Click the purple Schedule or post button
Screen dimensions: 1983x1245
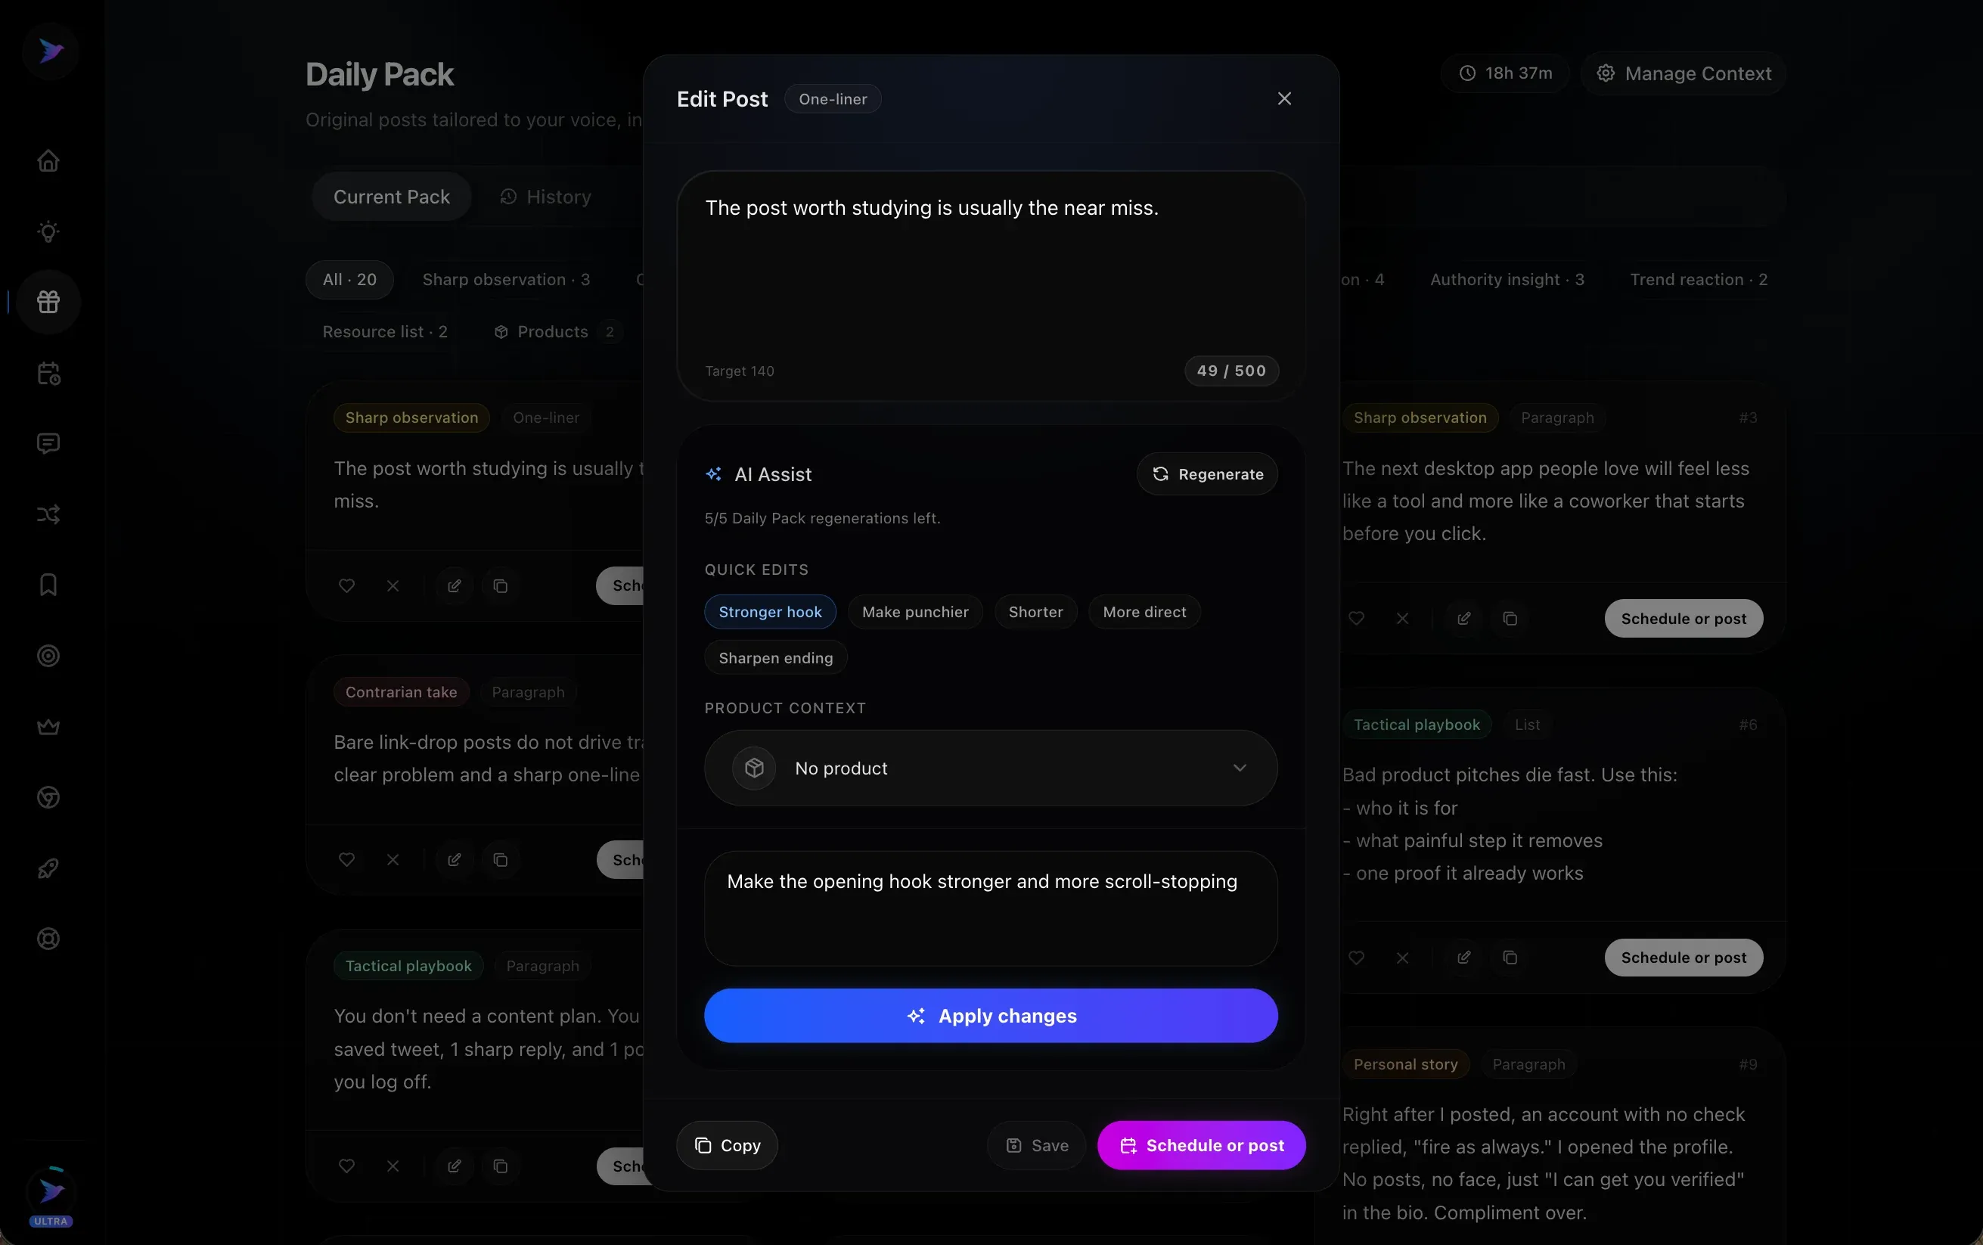pos(1201,1144)
